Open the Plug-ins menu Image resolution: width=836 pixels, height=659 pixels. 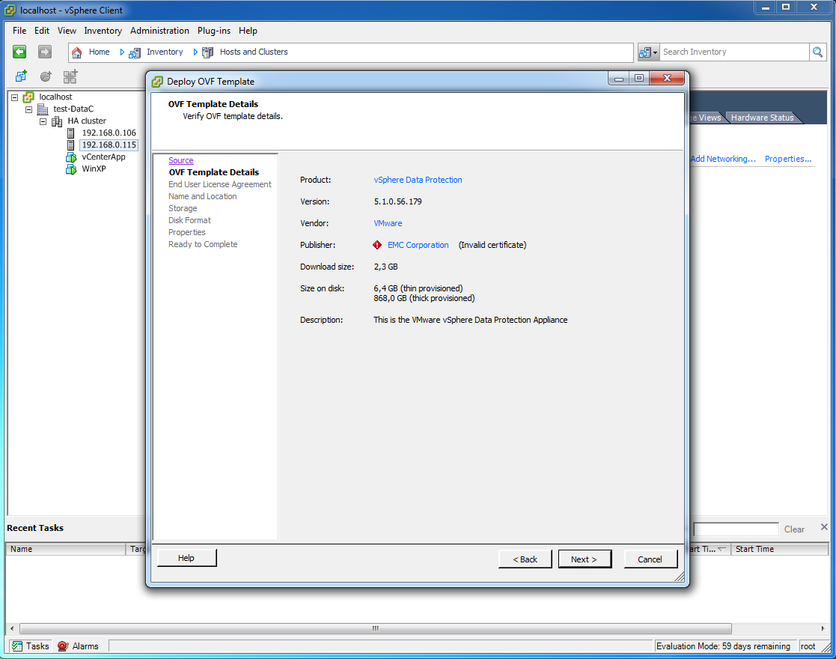(x=214, y=31)
